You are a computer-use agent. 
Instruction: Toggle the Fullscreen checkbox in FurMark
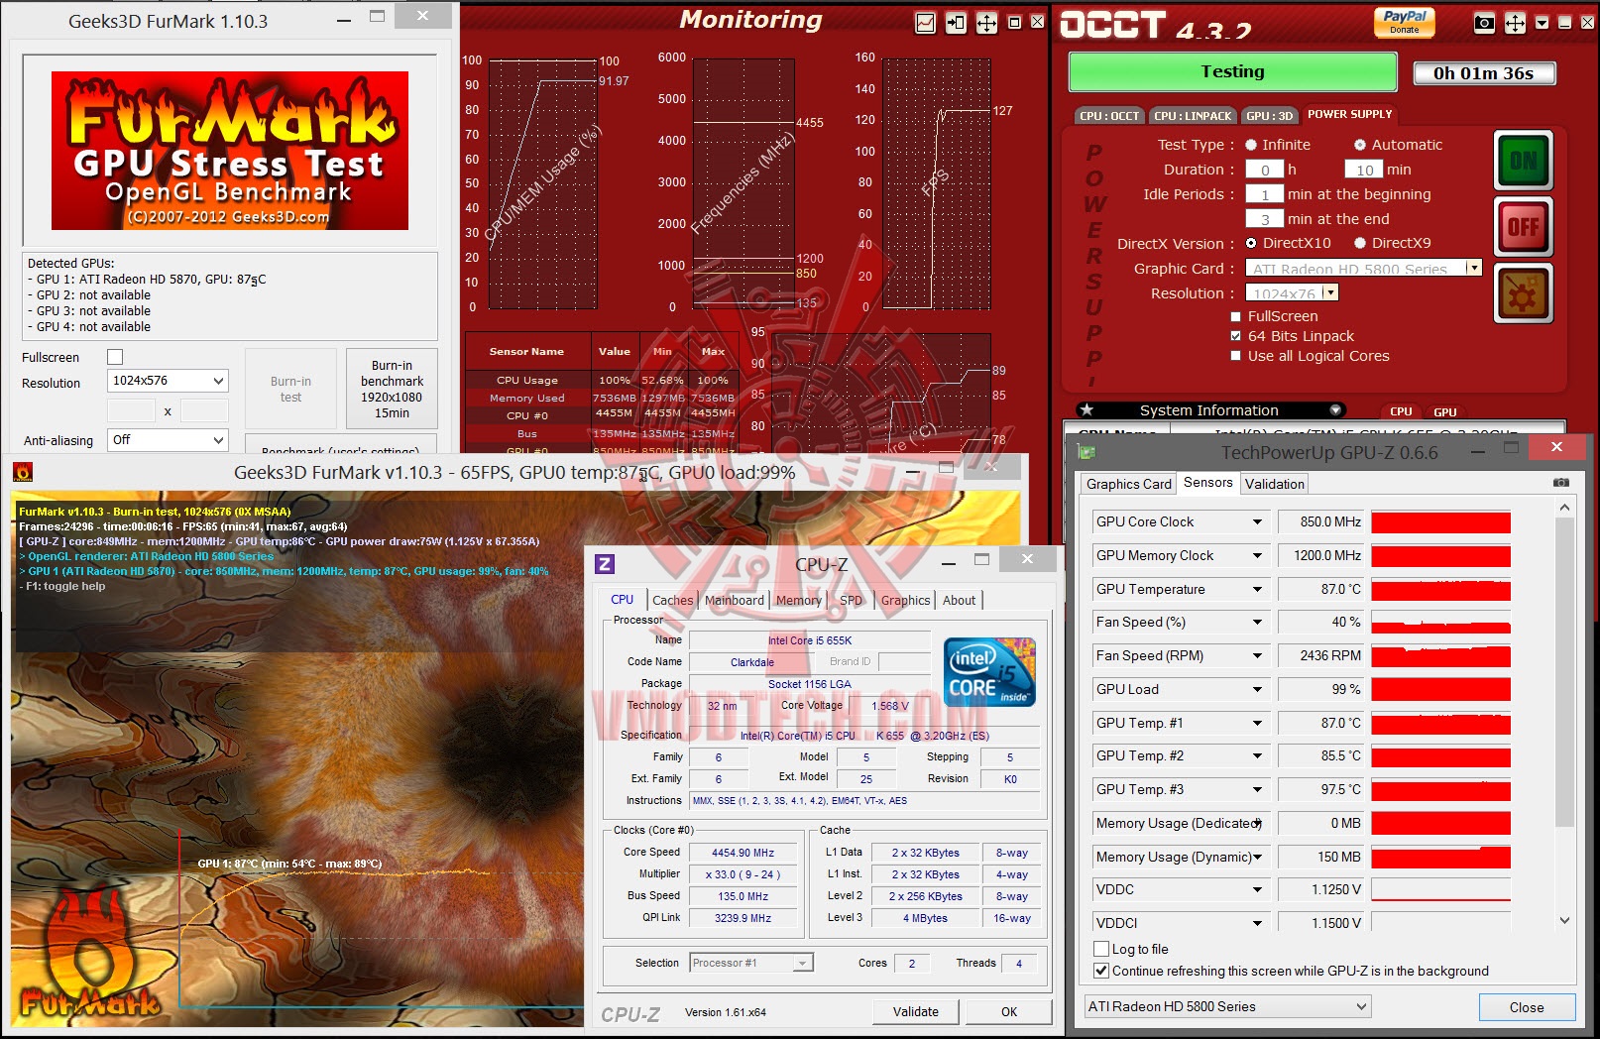pyautogui.click(x=115, y=357)
